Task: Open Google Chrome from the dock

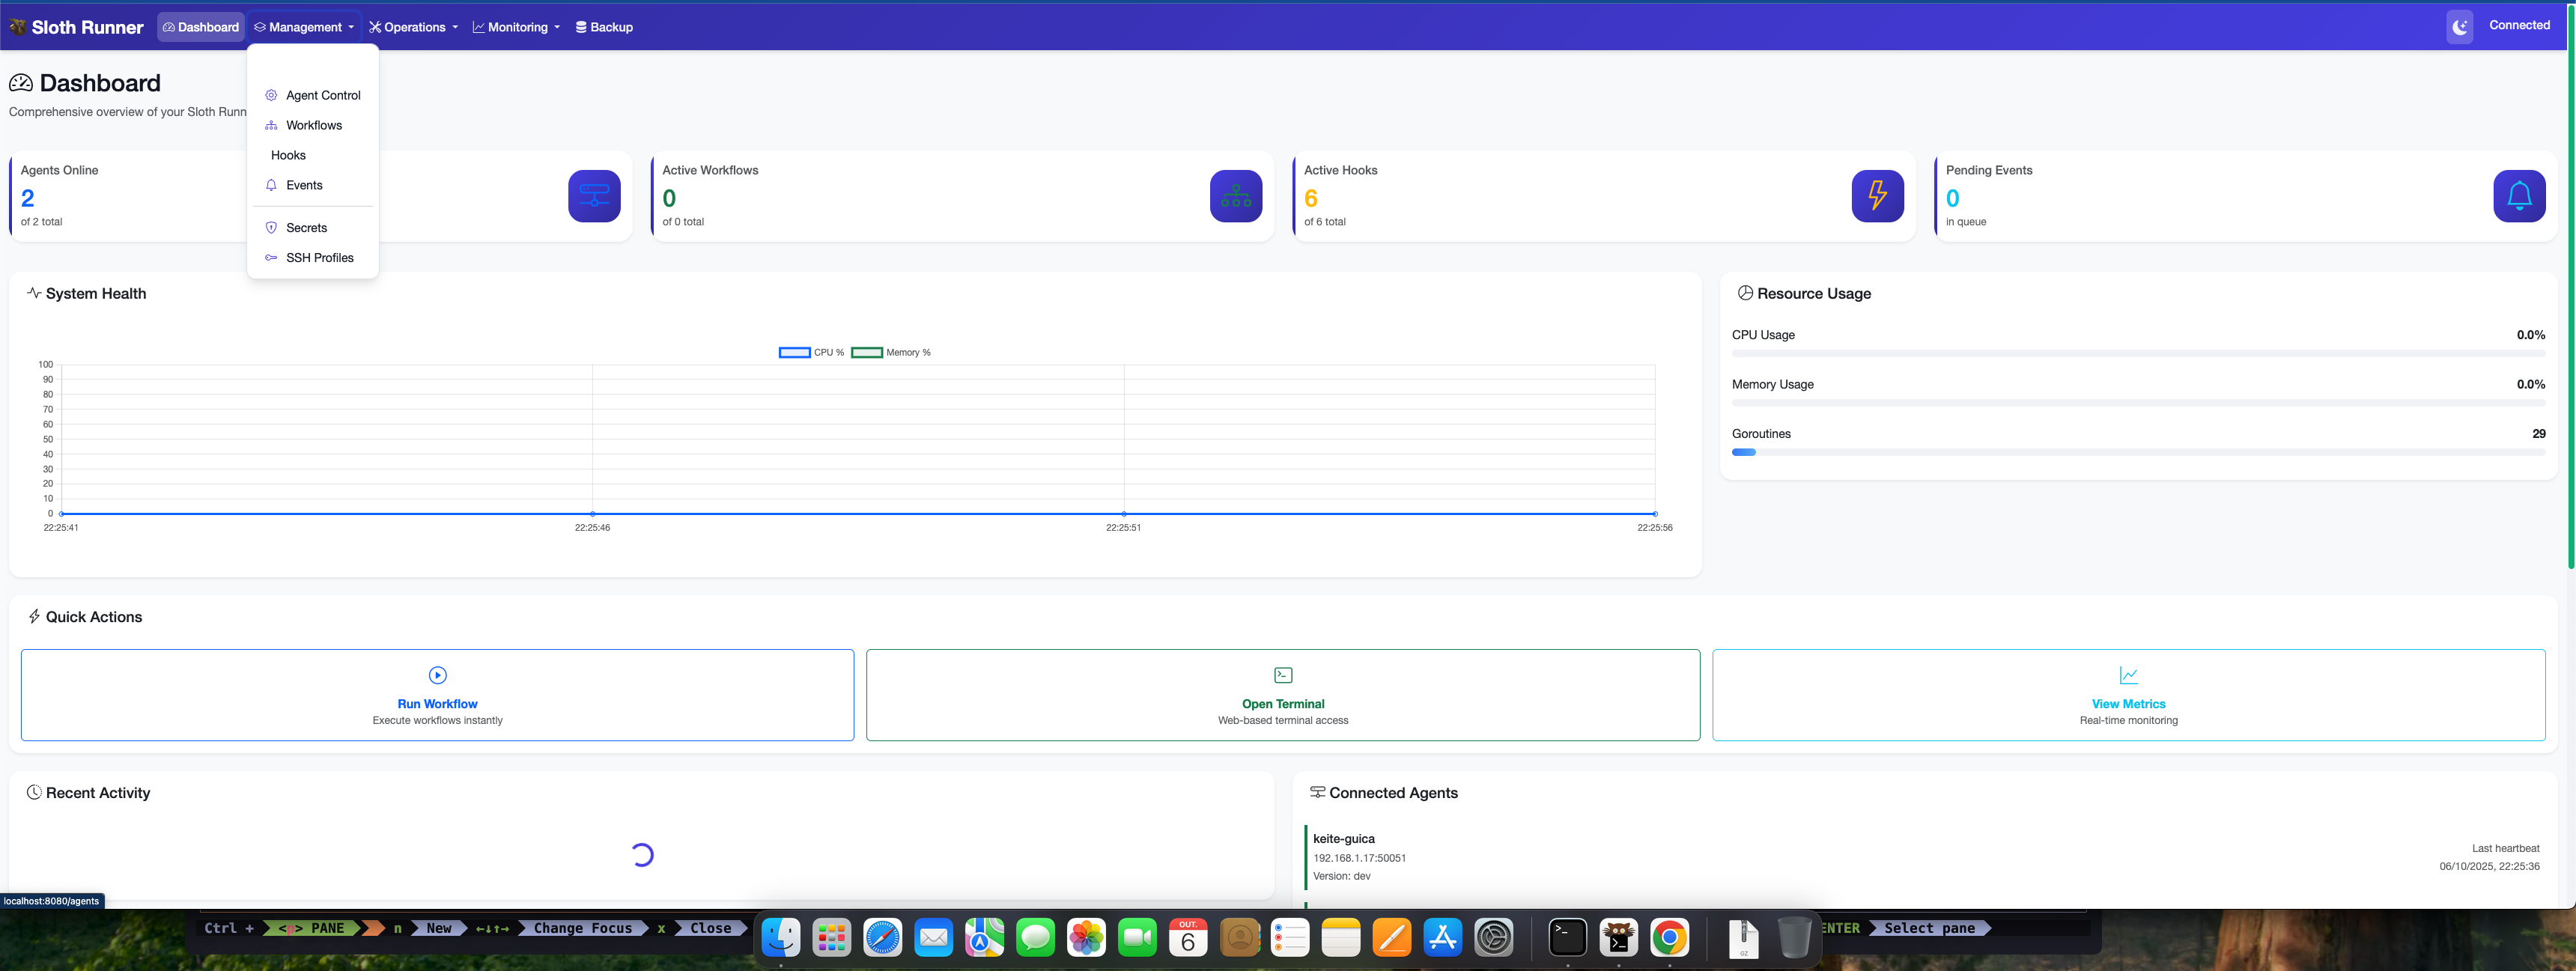Action: (x=1669, y=938)
